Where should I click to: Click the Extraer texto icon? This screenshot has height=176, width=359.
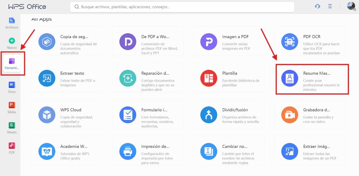47,78
